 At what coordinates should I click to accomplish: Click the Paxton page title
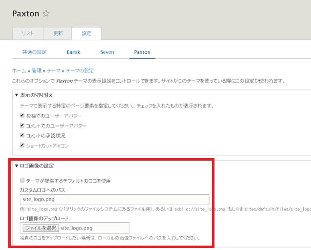[26, 14]
